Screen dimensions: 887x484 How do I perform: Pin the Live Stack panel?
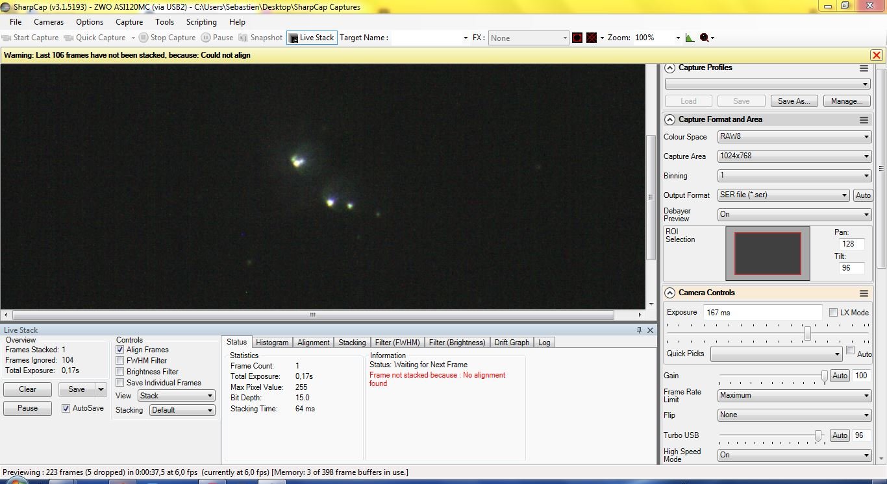[640, 330]
